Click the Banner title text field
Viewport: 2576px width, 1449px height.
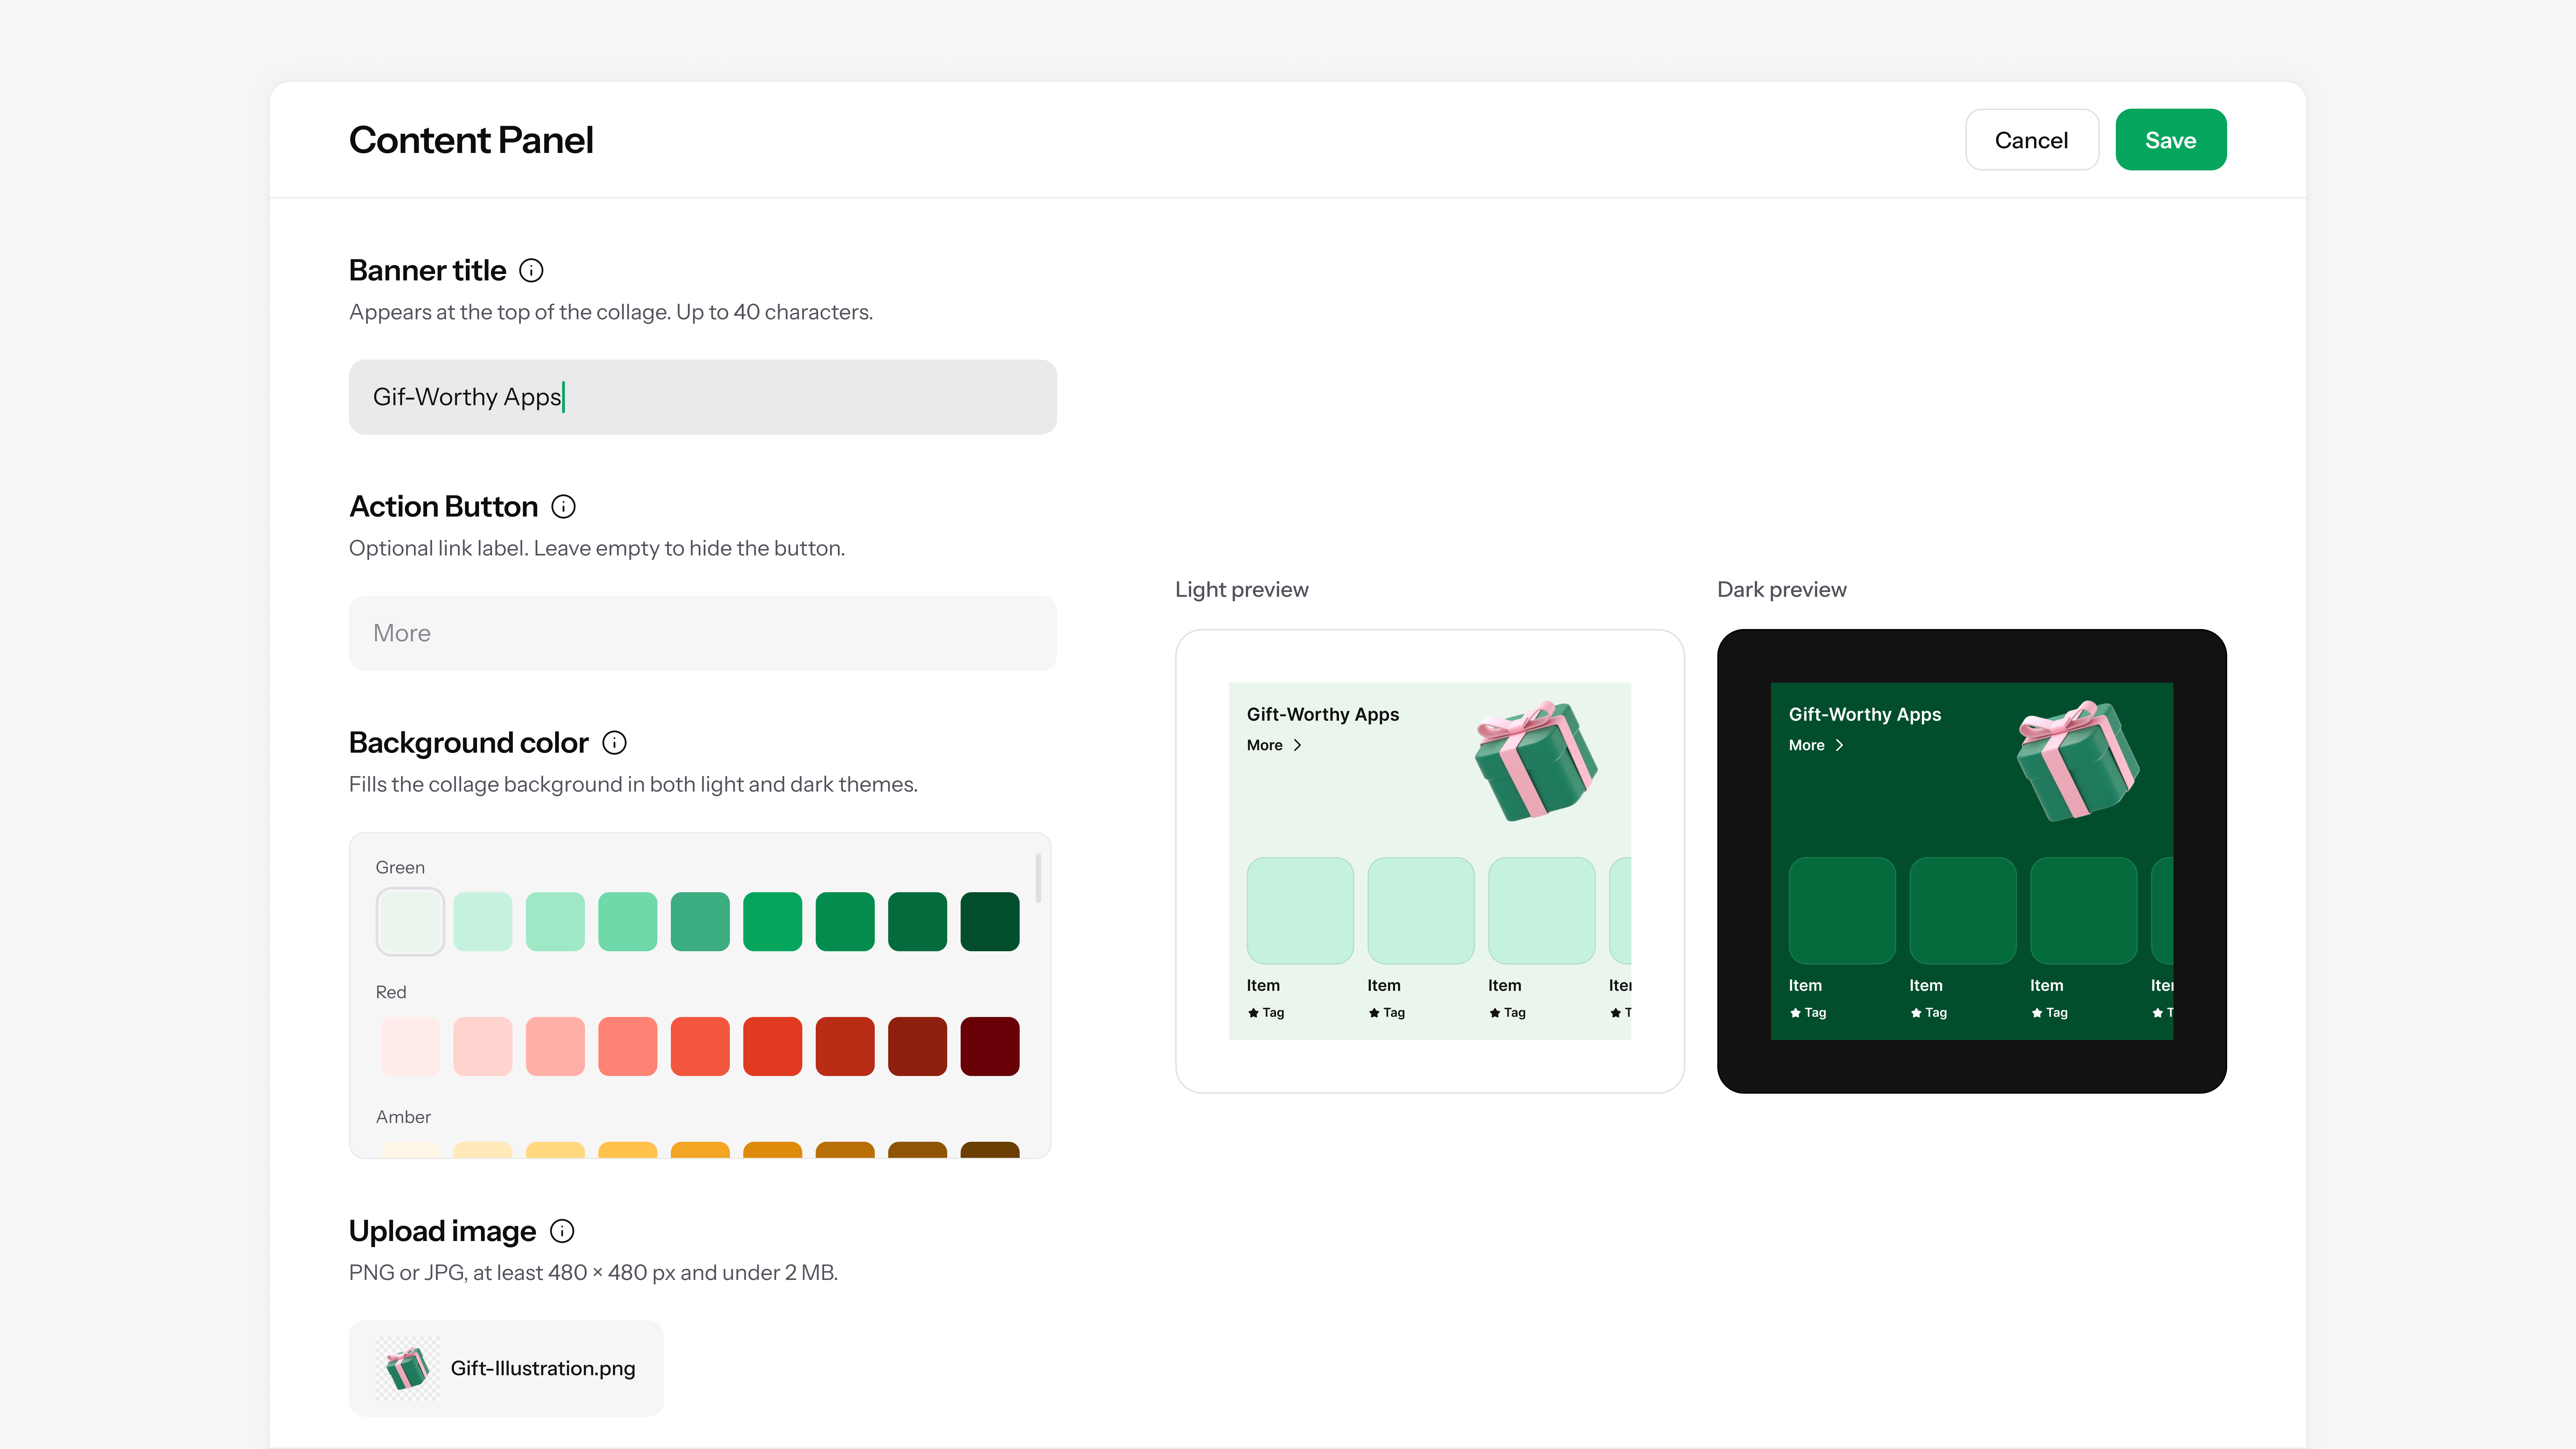coord(702,397)
